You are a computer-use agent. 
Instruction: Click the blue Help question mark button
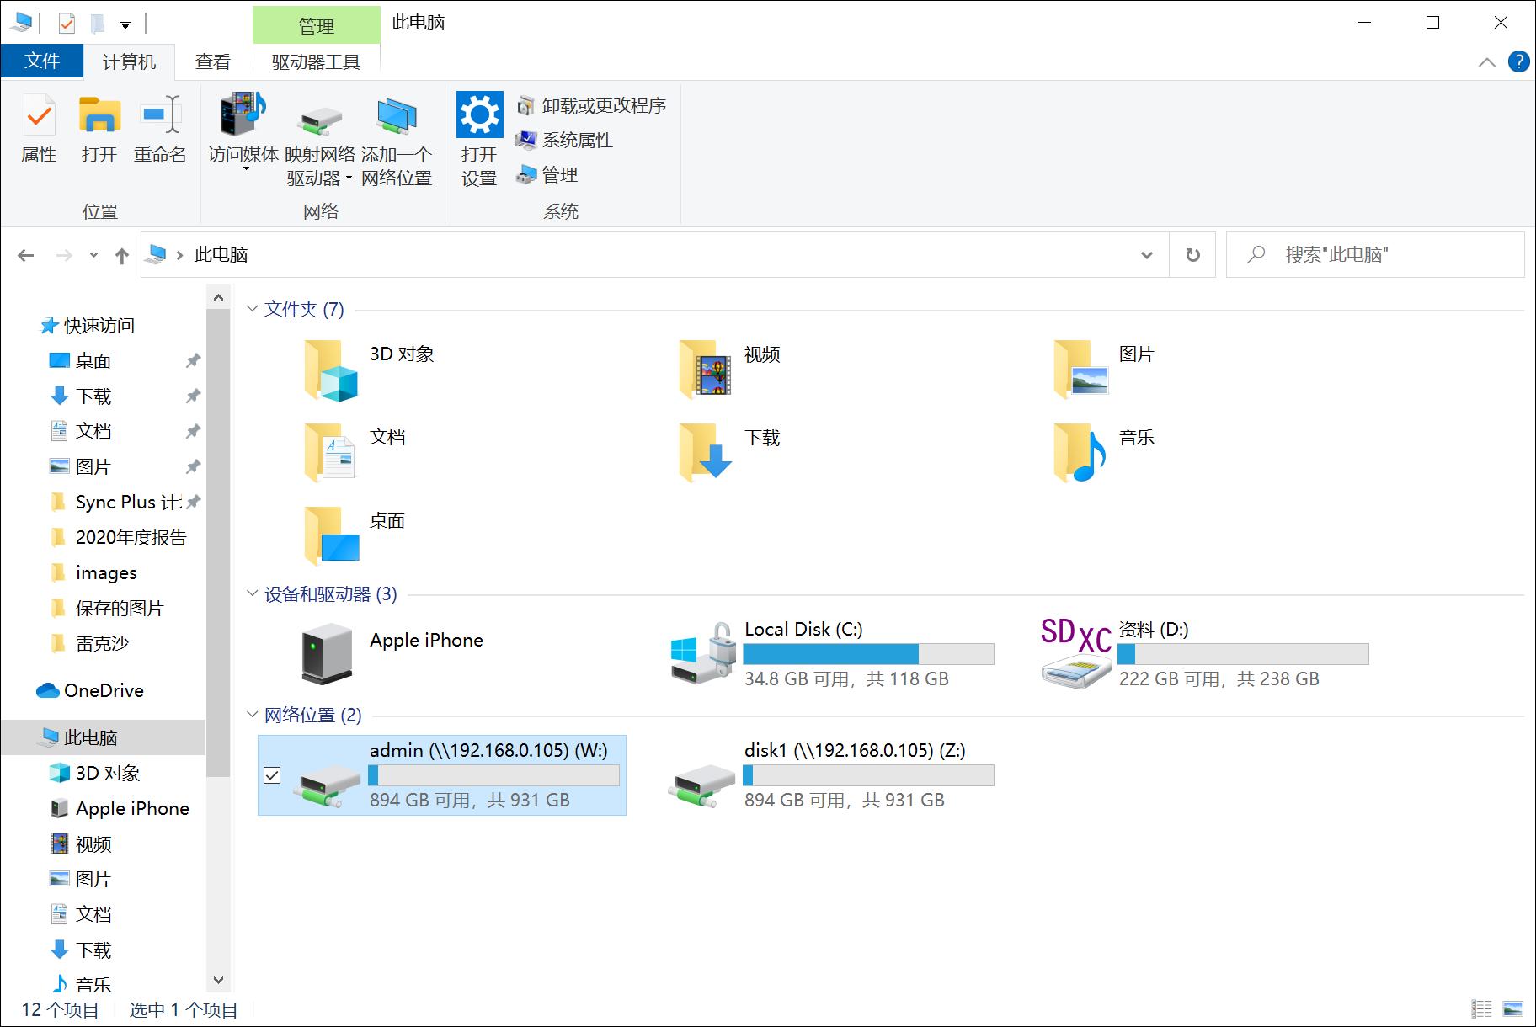[x=1518, y=61]
